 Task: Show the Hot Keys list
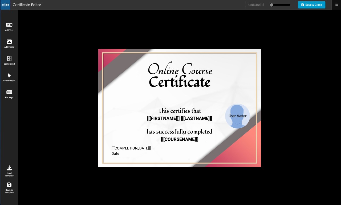point(9,94)
